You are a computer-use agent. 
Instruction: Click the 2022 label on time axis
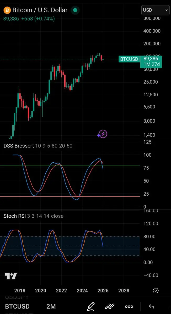tap(61, 291)
